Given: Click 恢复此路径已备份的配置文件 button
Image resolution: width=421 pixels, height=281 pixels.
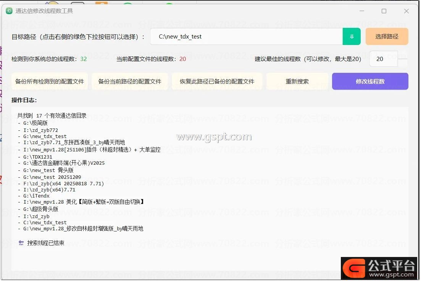Looking at the screenshot, I should pos(217,81).
